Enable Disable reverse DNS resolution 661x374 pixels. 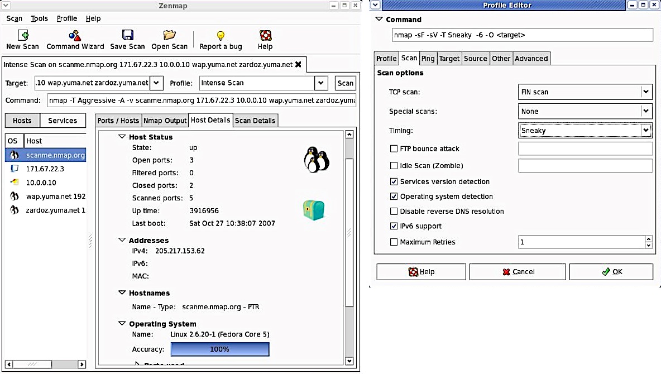pos(394,211)
